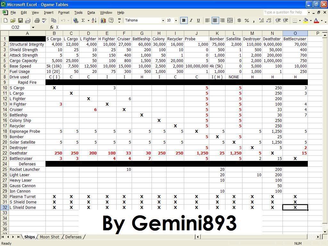Screen dimensions: 328x246
Task: Expand the borders style dropdown arrow
Action: [x=300, y=20]
